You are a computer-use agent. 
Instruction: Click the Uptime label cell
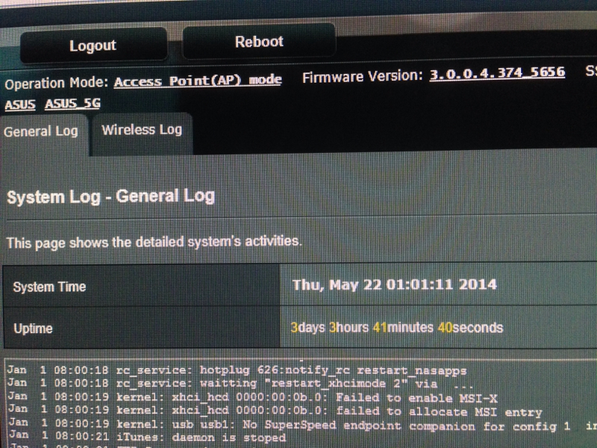coord(141,328)
